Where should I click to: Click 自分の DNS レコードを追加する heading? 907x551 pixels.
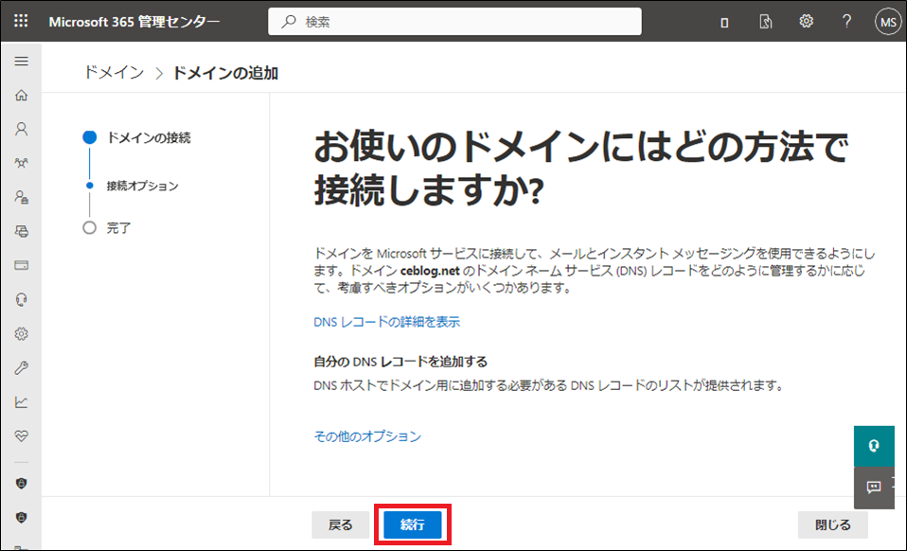coord(400,362)
